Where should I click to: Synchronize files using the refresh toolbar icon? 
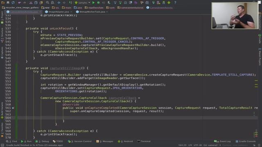(13, 3)
